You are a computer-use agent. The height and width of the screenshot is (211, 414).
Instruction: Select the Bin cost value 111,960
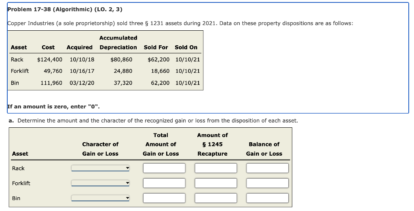(51, 83)
